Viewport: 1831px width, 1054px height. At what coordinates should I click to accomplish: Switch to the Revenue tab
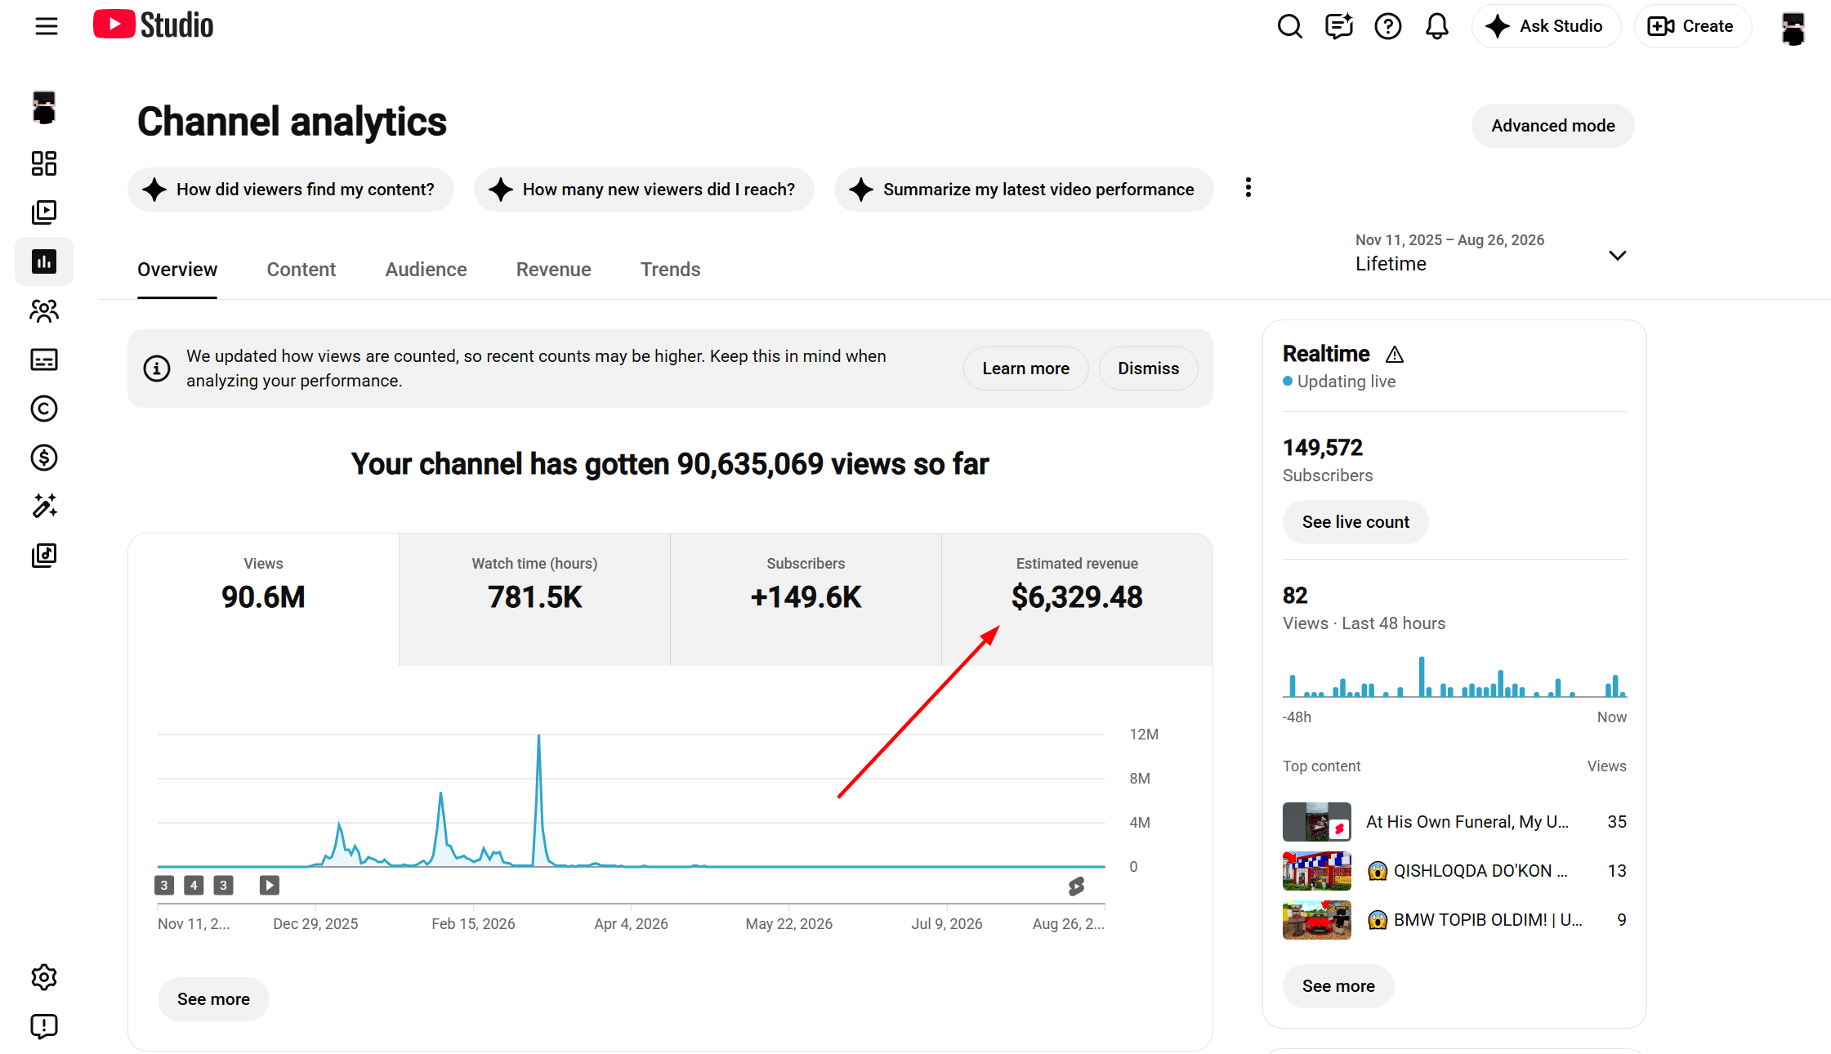click(553, 270)
